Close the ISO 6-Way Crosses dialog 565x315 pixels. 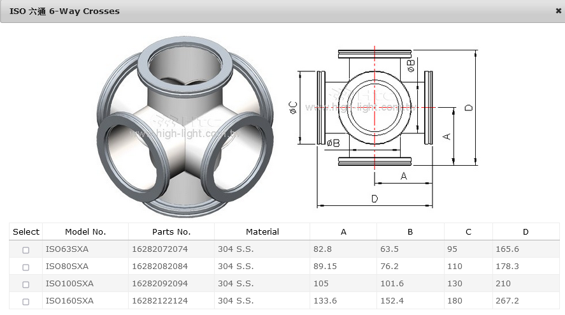click(558, 11)
